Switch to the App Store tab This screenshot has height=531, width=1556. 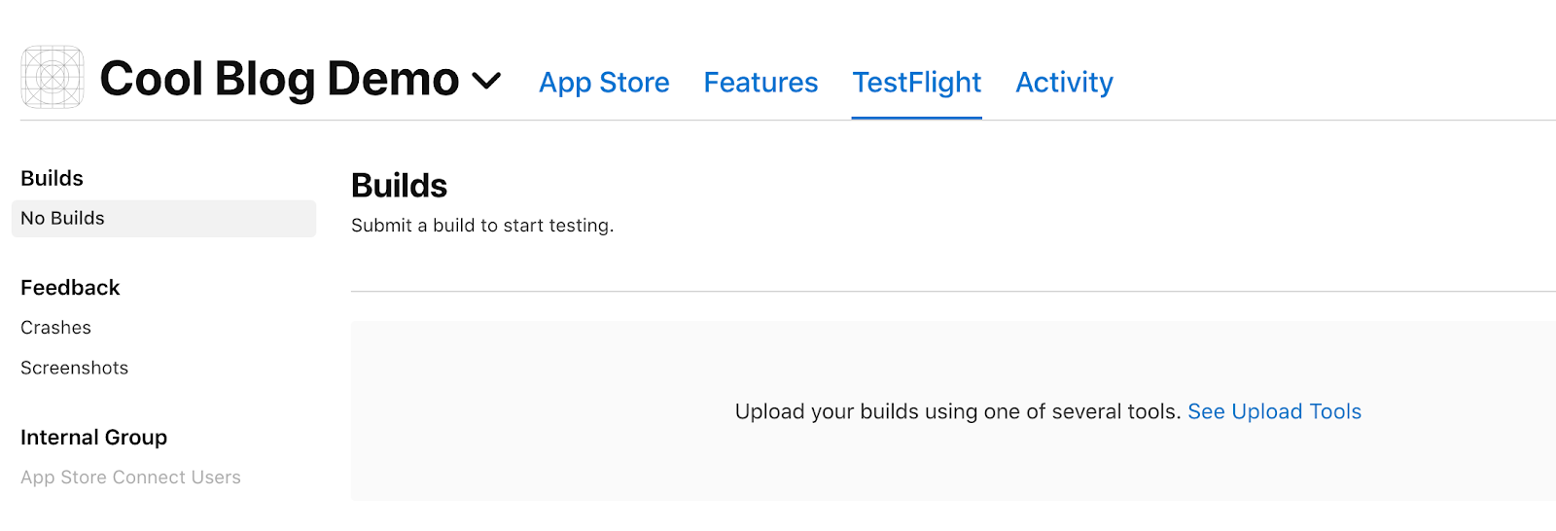[x=604, y=83]
